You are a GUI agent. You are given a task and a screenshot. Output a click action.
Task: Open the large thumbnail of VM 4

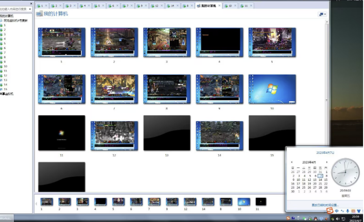click(220, 42)
